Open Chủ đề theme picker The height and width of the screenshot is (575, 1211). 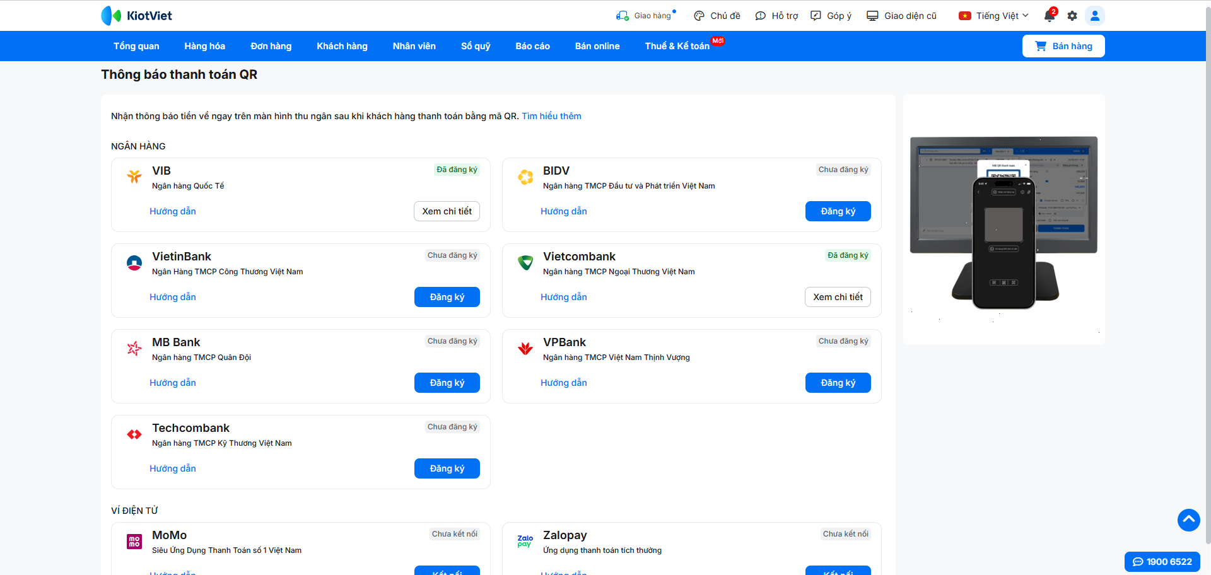click(717, 16)
